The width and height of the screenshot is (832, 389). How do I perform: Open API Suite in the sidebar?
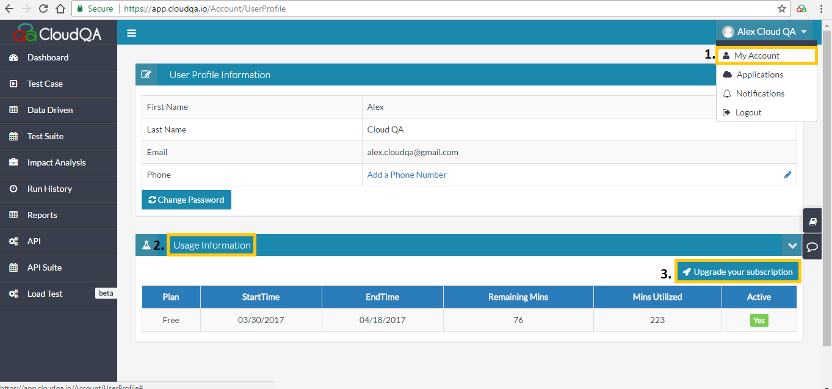59,267
